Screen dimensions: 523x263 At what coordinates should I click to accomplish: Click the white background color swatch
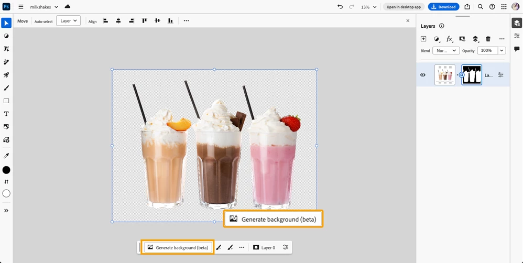6,193
